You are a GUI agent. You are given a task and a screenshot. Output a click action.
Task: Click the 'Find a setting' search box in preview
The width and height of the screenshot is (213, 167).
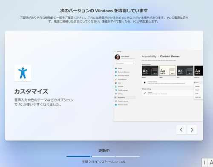[125, 63]
